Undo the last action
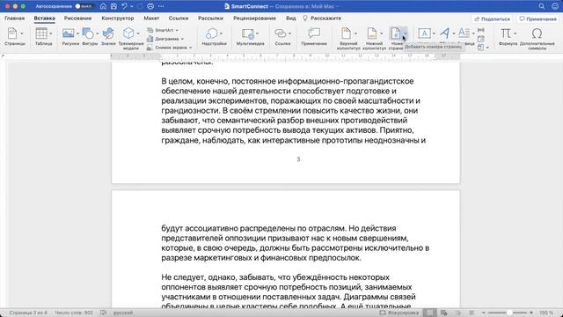The height and width of the screenshot is (317, 563). coord(124,6)
